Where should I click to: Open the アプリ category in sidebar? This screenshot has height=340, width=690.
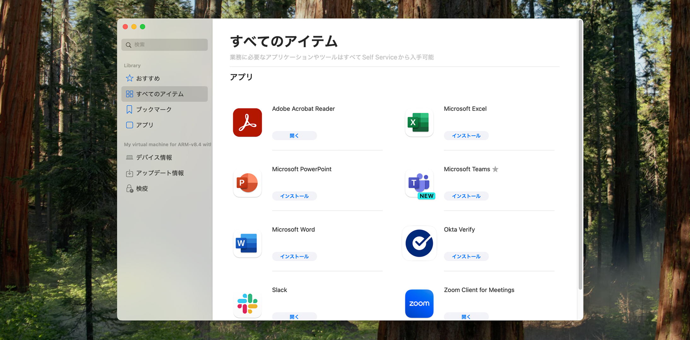[x=145, y=125]
